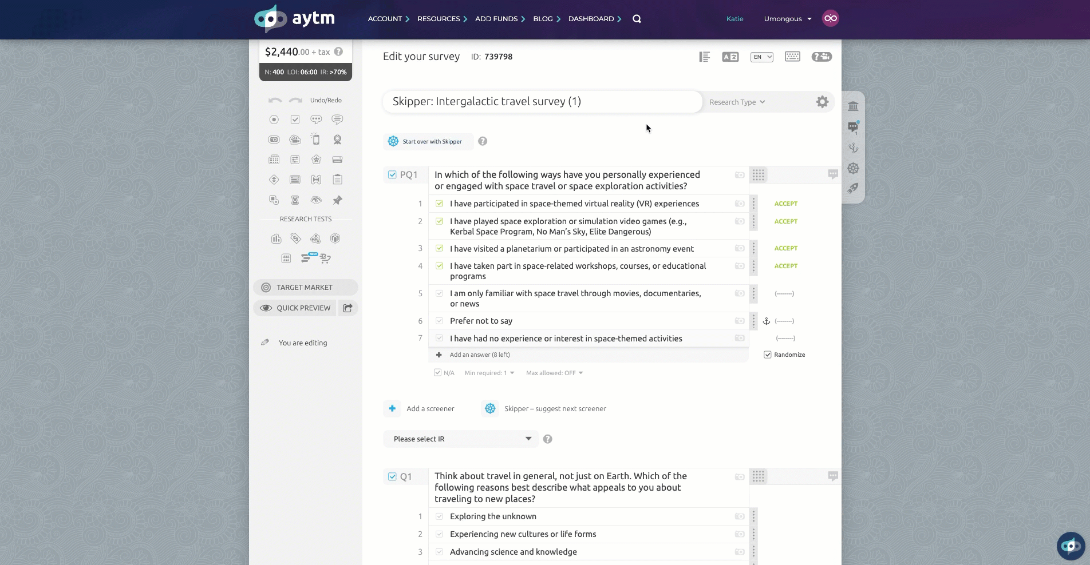Click the survey settings gear icon
Screen dimensions: 1090x565
822,102
